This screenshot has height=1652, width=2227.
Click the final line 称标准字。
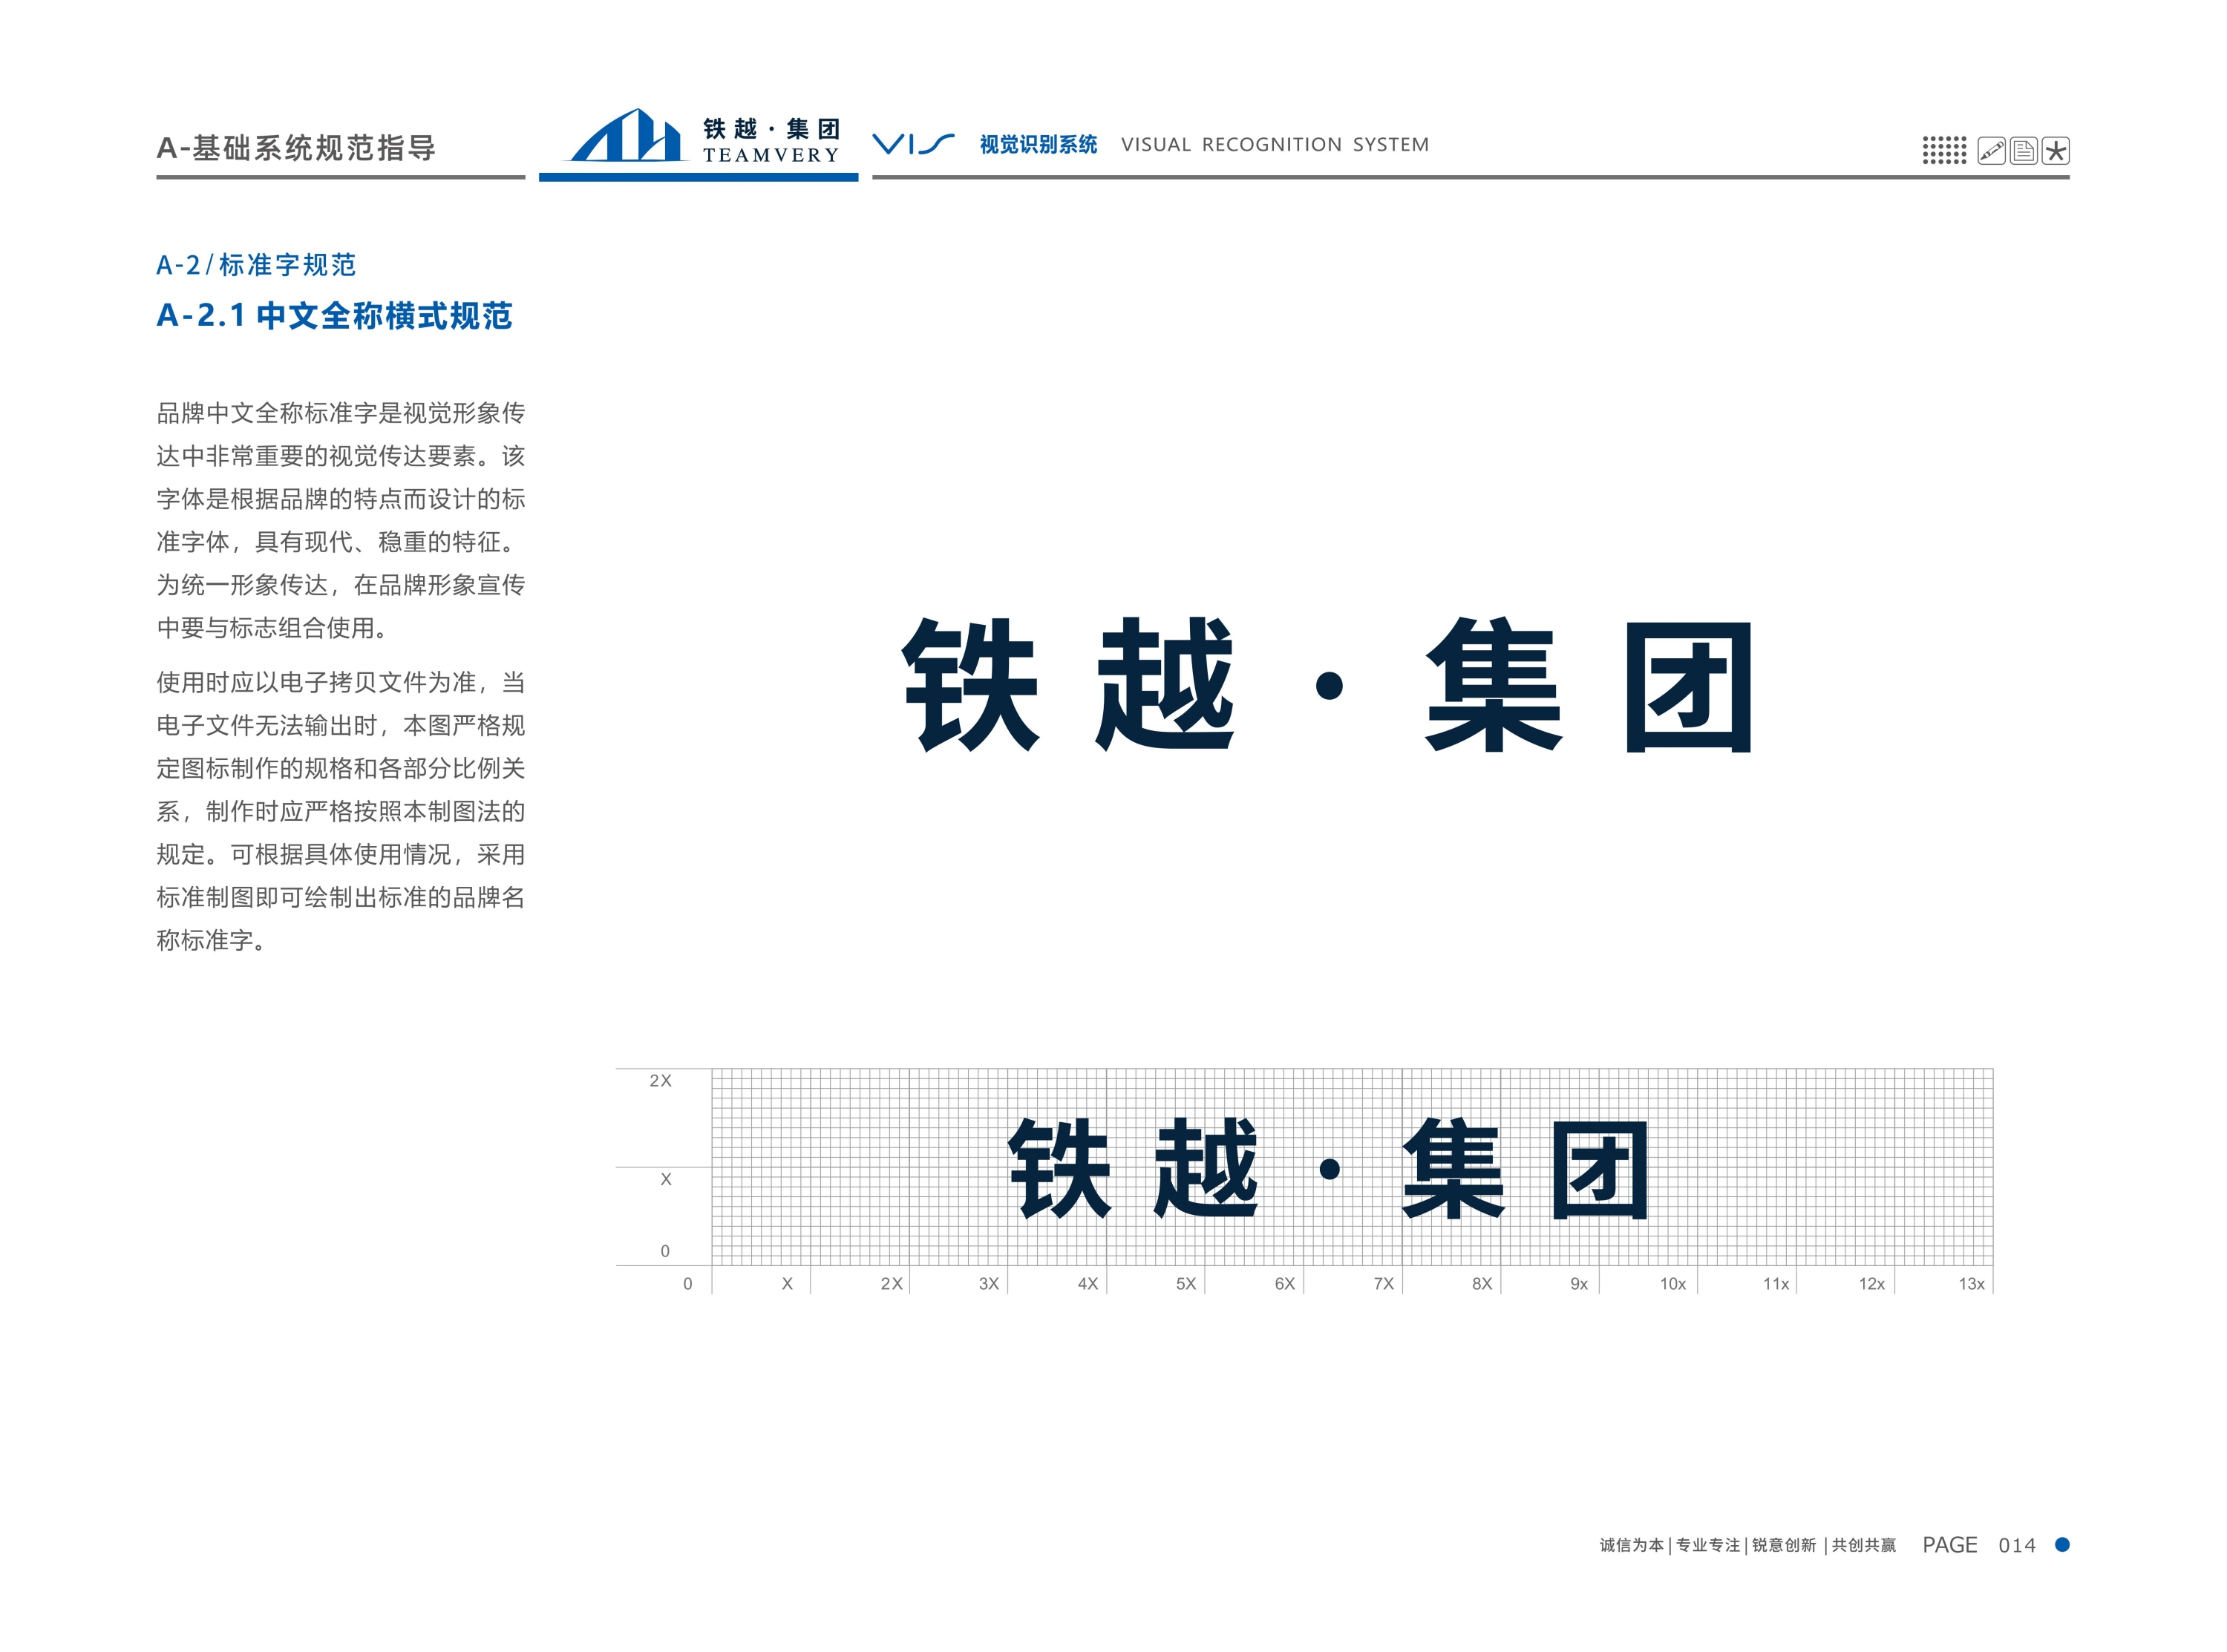[211, 941]
